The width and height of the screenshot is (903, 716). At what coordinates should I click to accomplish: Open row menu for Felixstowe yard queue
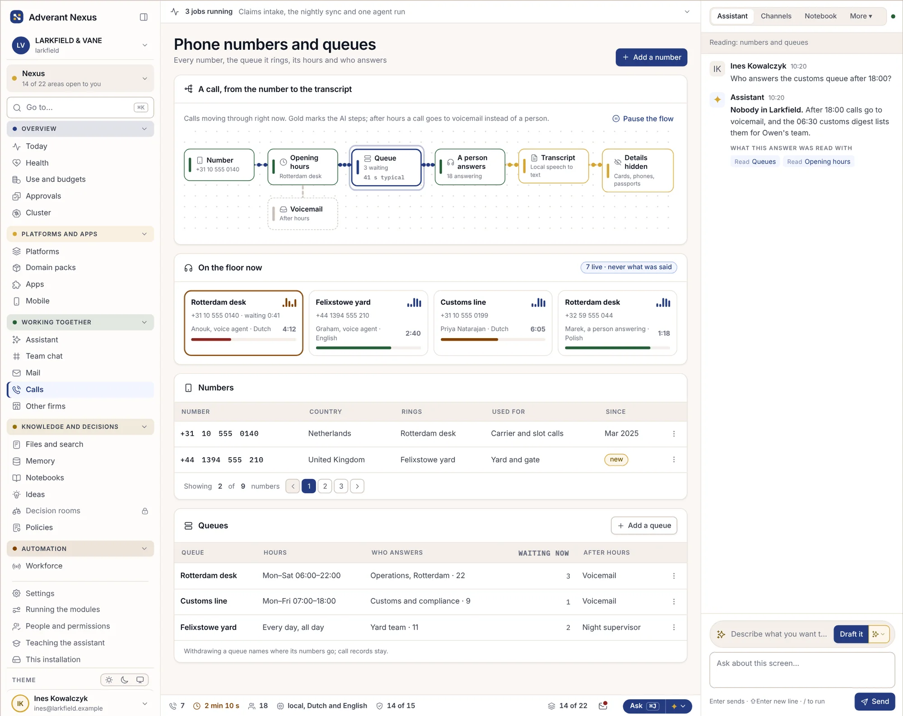(x=674, y=628)
